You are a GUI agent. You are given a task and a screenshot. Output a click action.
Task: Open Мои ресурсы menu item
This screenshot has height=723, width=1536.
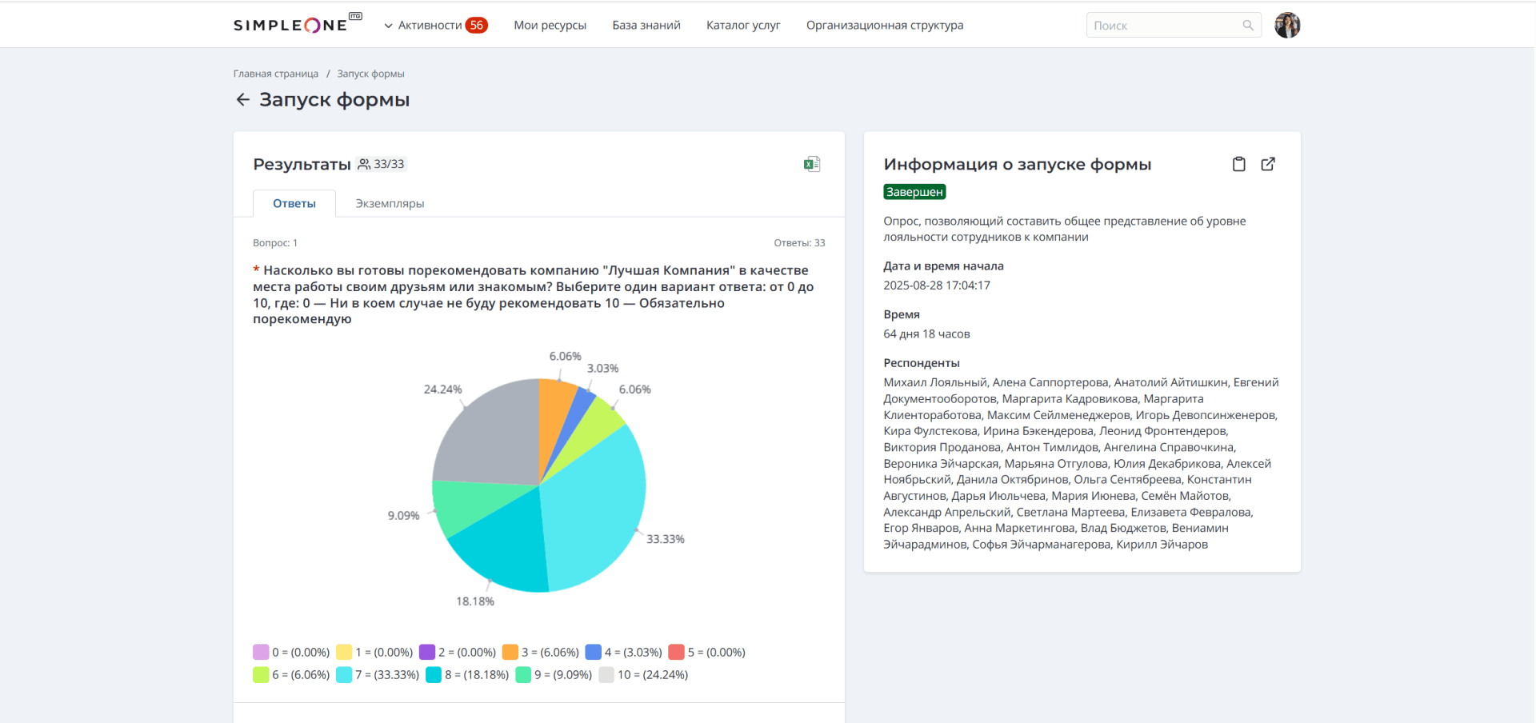coord(550,26)
